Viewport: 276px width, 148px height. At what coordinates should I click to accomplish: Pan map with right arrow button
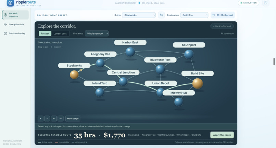coord(60,119)
